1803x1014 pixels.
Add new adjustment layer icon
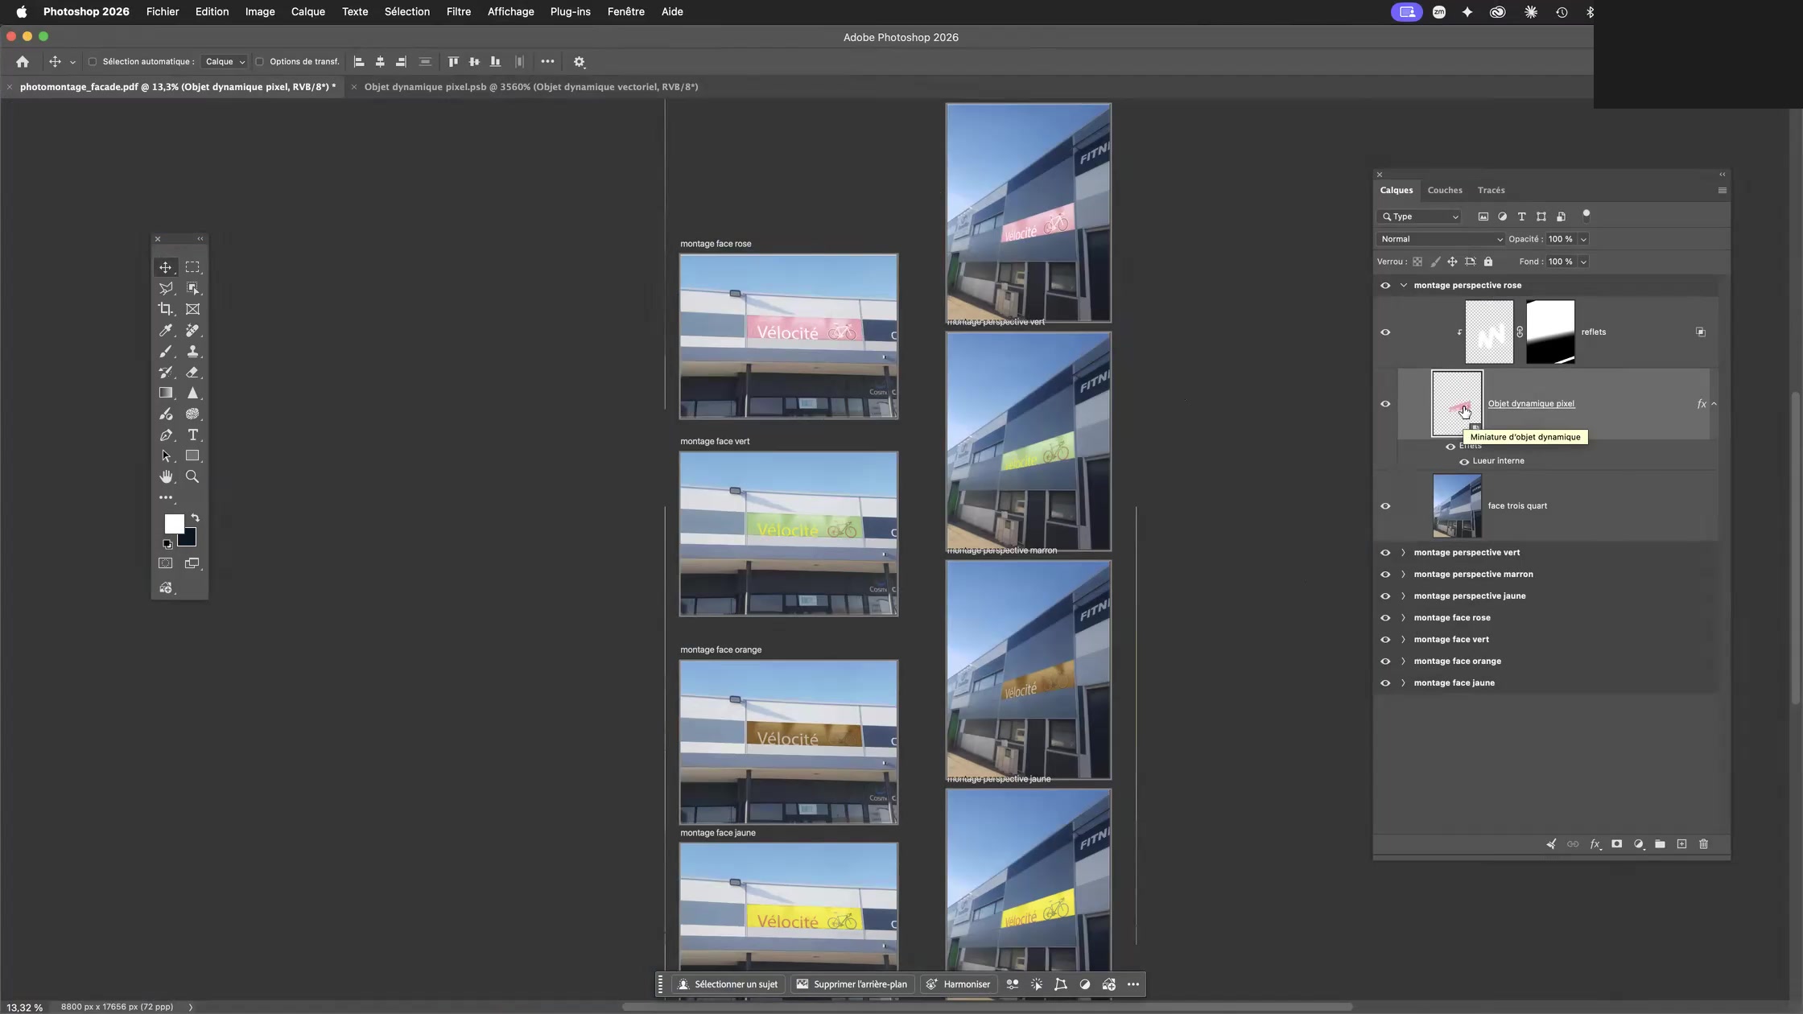1638,844
